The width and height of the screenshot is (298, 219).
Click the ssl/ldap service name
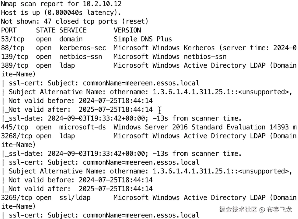(75, 198)
